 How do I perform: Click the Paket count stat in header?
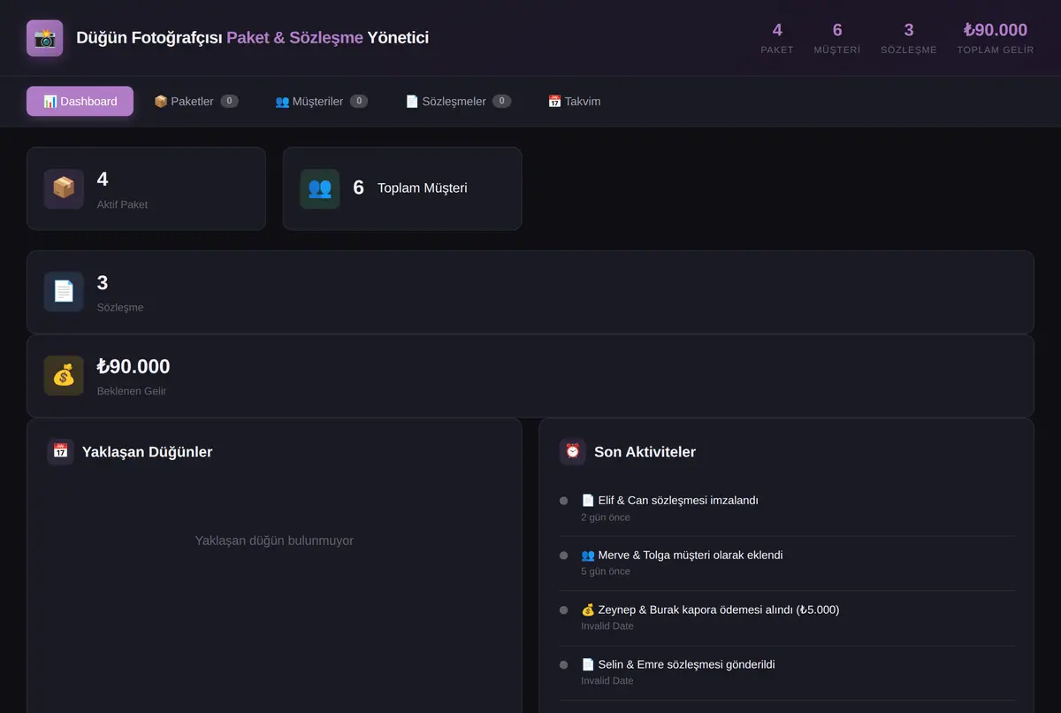pos(777,38)
